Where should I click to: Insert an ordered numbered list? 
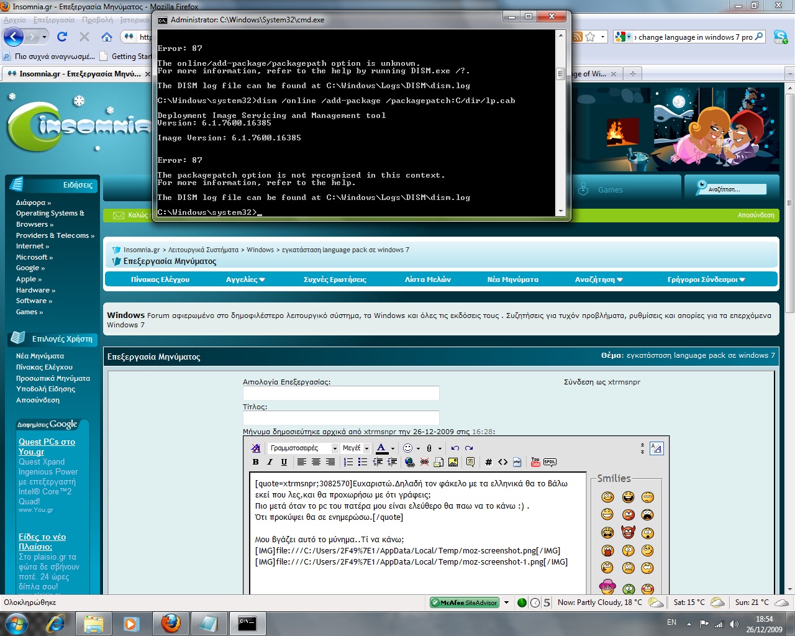point(348,462)
